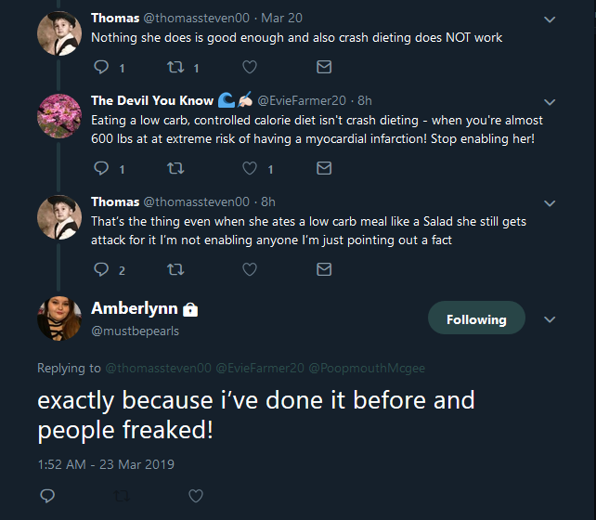Reply to Thomas's Salad tweet
Image resolution: width=596 pixels, height=520 pixels.
(x=101, y=269)
